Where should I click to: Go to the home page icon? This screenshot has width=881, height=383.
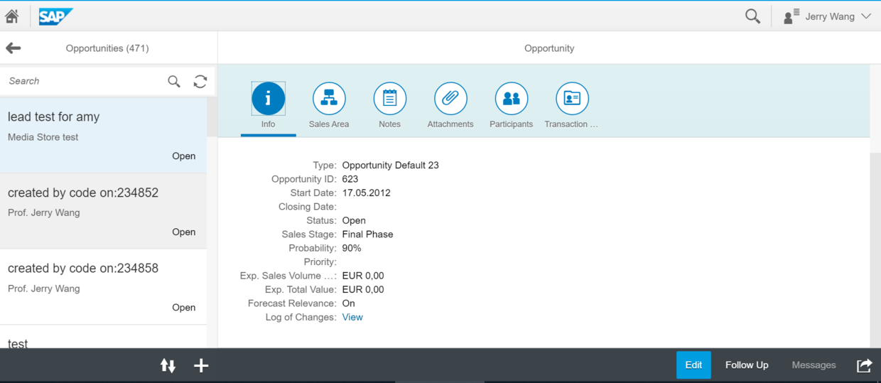coord(12,16)
